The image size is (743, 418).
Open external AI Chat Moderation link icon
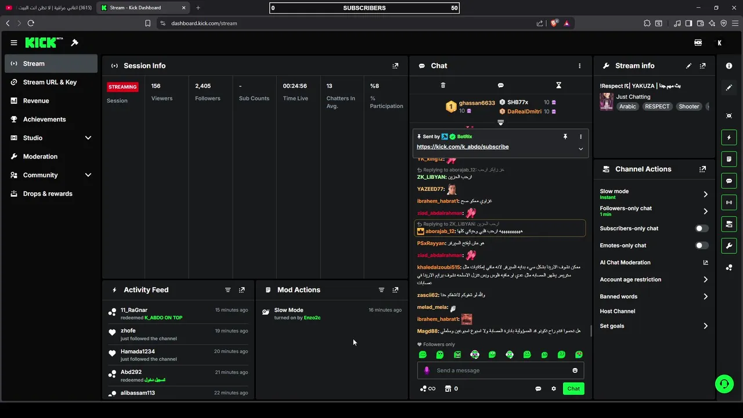[x=706, y=262]
